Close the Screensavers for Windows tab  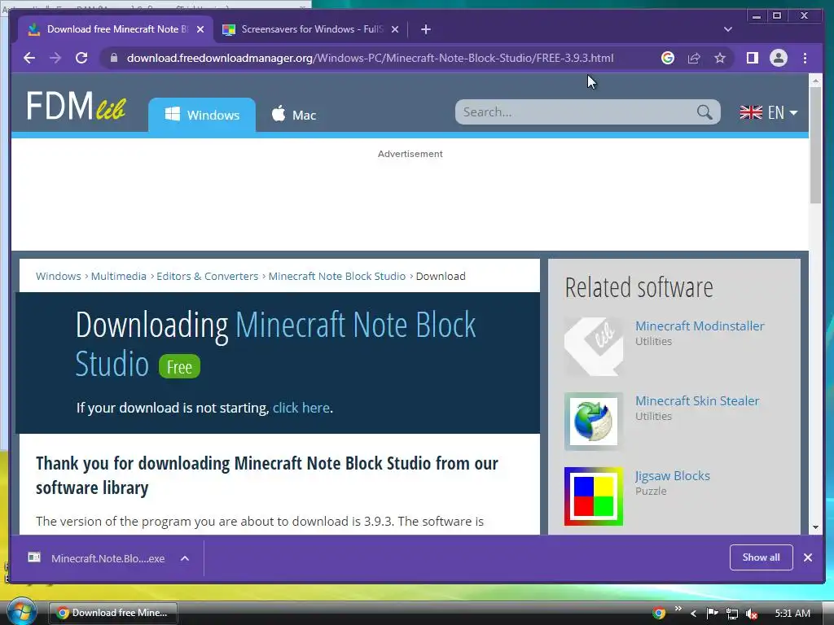coord(395,29)
